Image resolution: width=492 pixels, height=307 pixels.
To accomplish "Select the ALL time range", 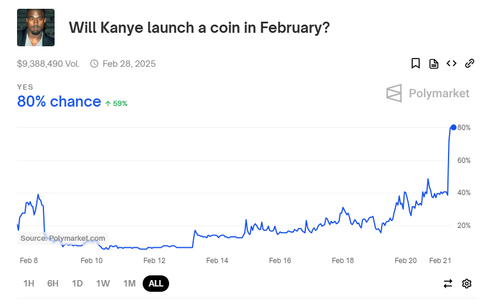I will coord(156,284).
